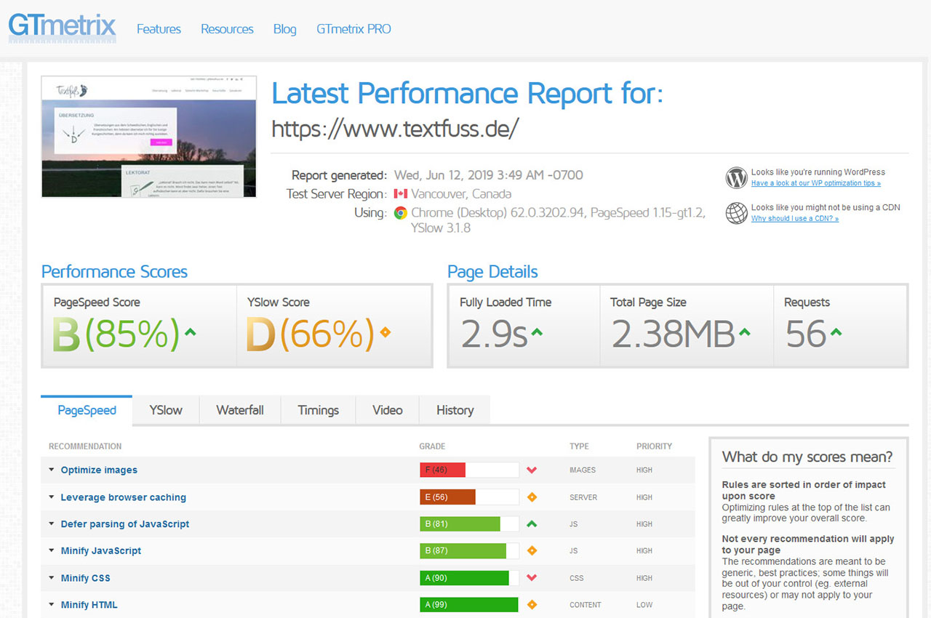Open the Resources menu item
Screen dimensions: 931x618
(227, 29)
